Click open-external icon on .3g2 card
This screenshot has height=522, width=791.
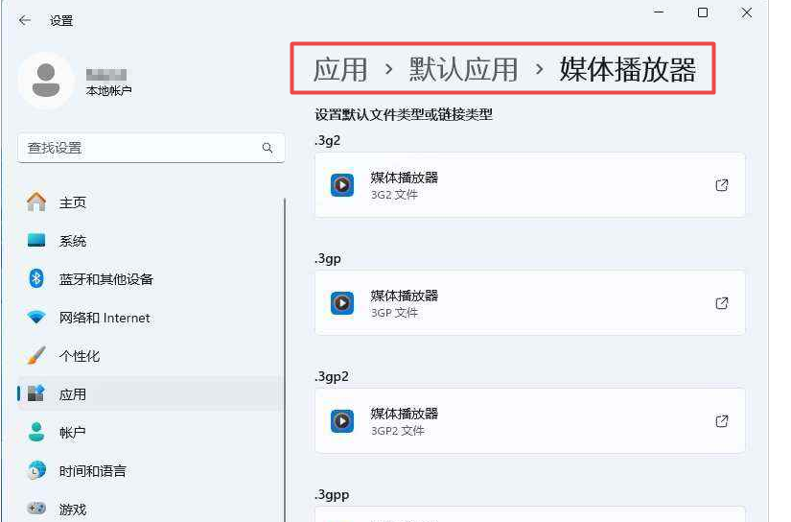[722, 185]
